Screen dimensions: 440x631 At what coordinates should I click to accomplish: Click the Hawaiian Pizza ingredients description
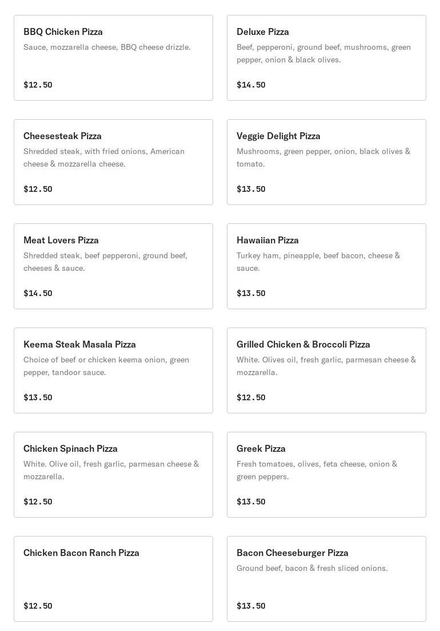click(x=318, y=262)
